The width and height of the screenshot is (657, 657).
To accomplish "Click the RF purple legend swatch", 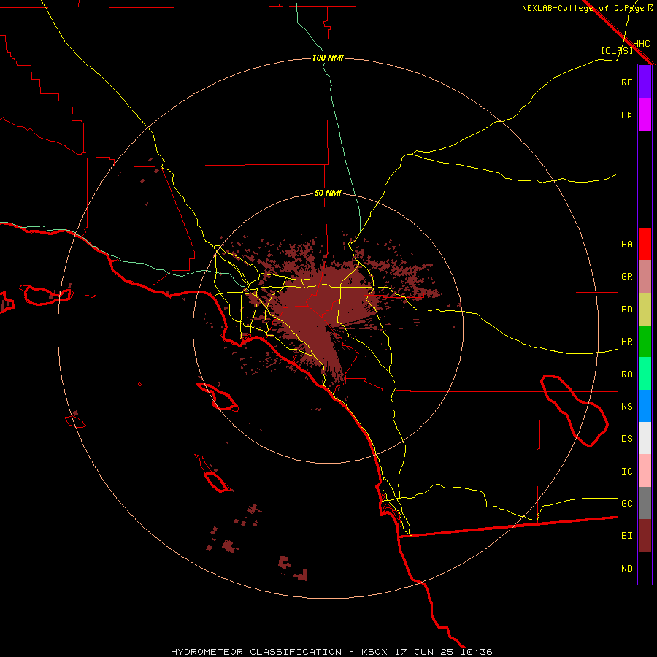I will (x=645, y=82).
